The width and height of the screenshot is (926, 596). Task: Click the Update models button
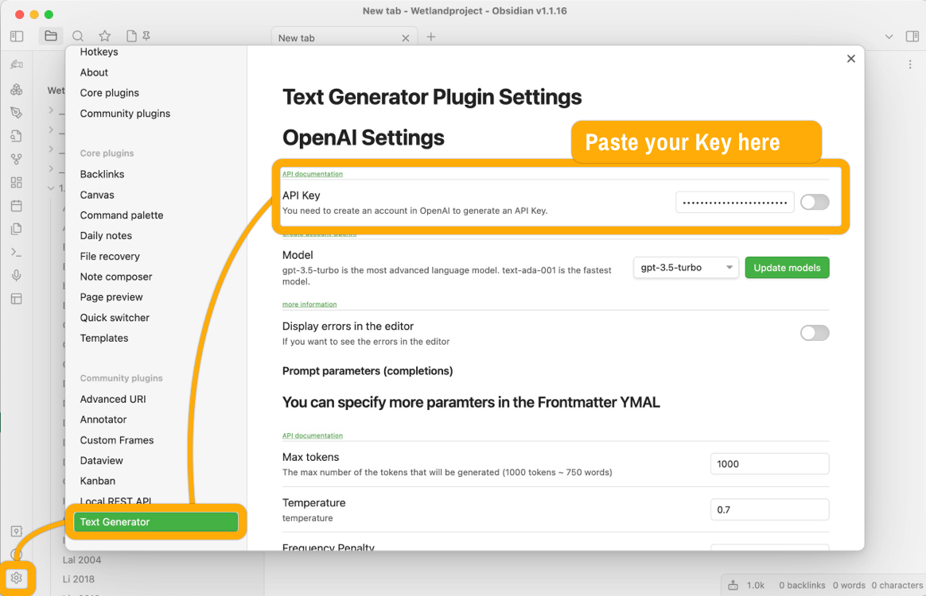tap(788, 267)
